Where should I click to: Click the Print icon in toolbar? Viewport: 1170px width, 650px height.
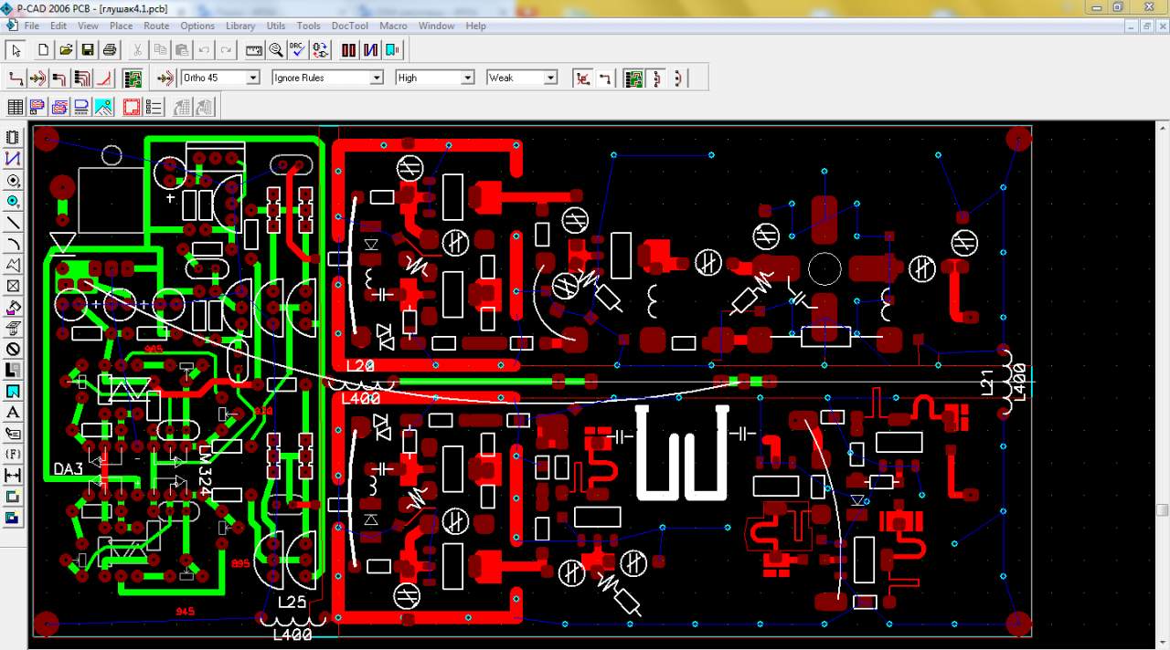110,50
